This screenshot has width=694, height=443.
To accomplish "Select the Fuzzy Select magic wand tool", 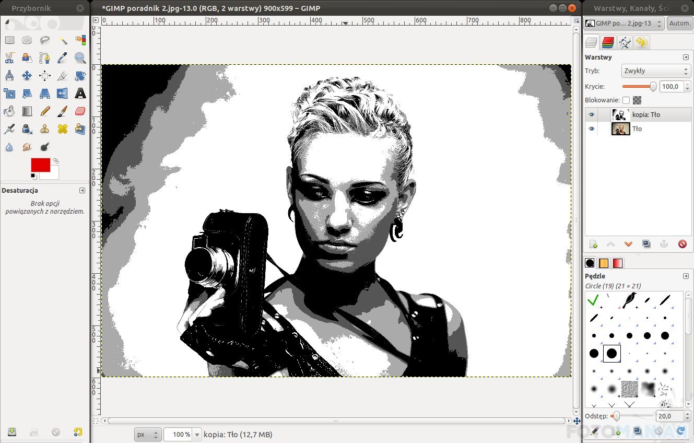I will pyautogui.click(x=63, y=40).
